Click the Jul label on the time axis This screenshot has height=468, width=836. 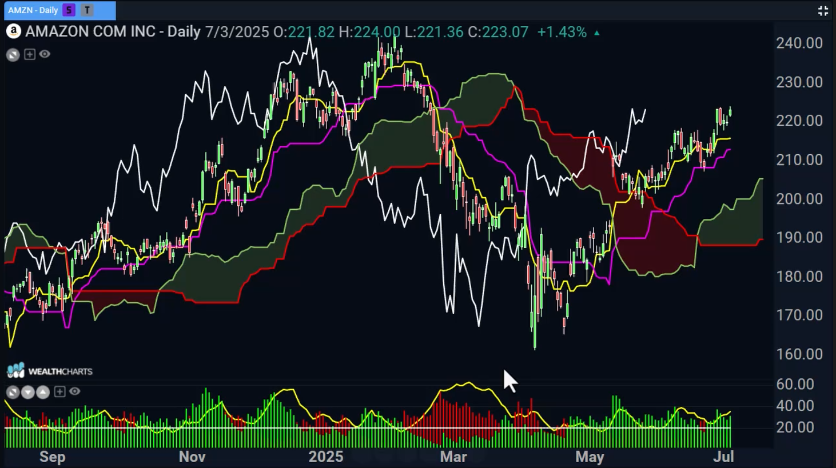724,457
